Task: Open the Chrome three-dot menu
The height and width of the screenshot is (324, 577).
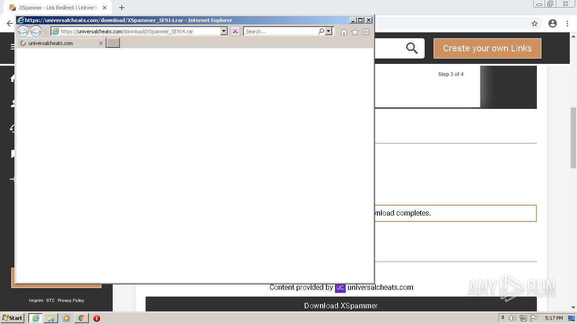Action: 567,23
